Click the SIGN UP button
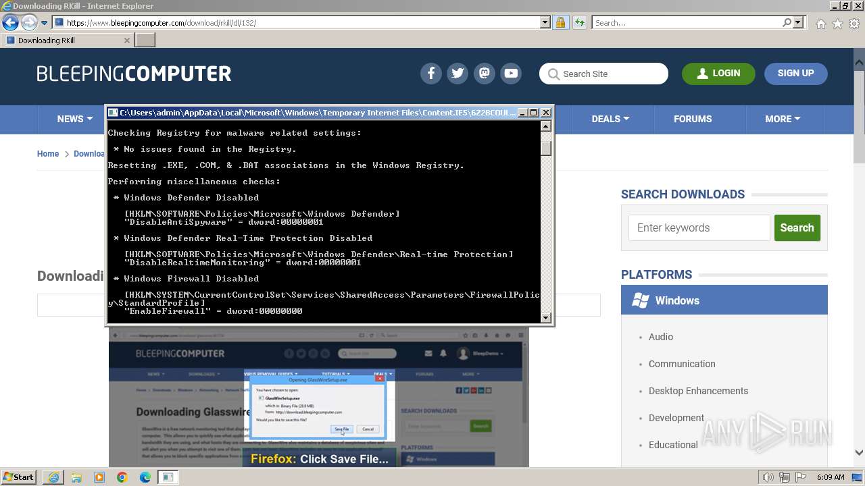865x486 pixels. pyautogui.click(x=795, y=74)
